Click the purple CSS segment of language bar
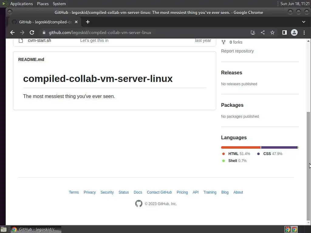This screenshot has height=233, width=311. coord(279,147)
